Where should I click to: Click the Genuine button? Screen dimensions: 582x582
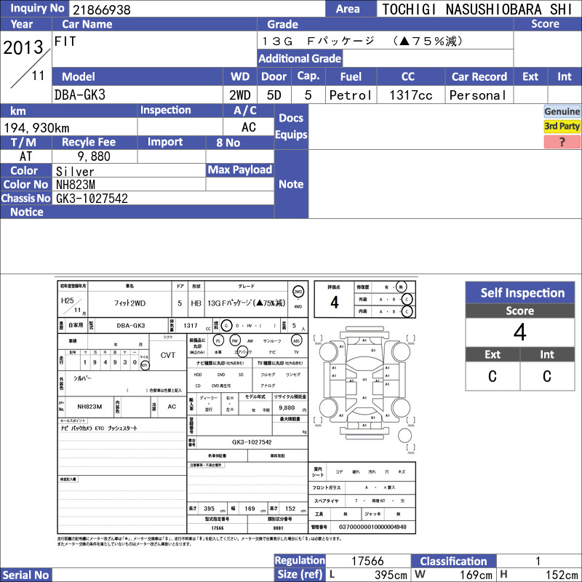(x=562, y=111)
